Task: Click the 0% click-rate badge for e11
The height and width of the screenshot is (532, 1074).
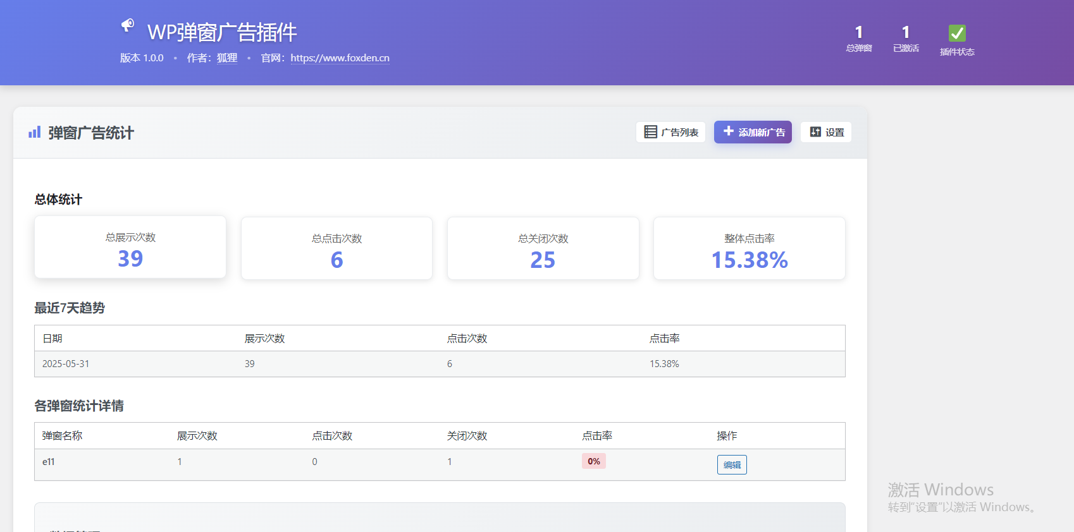Action: 594,461
